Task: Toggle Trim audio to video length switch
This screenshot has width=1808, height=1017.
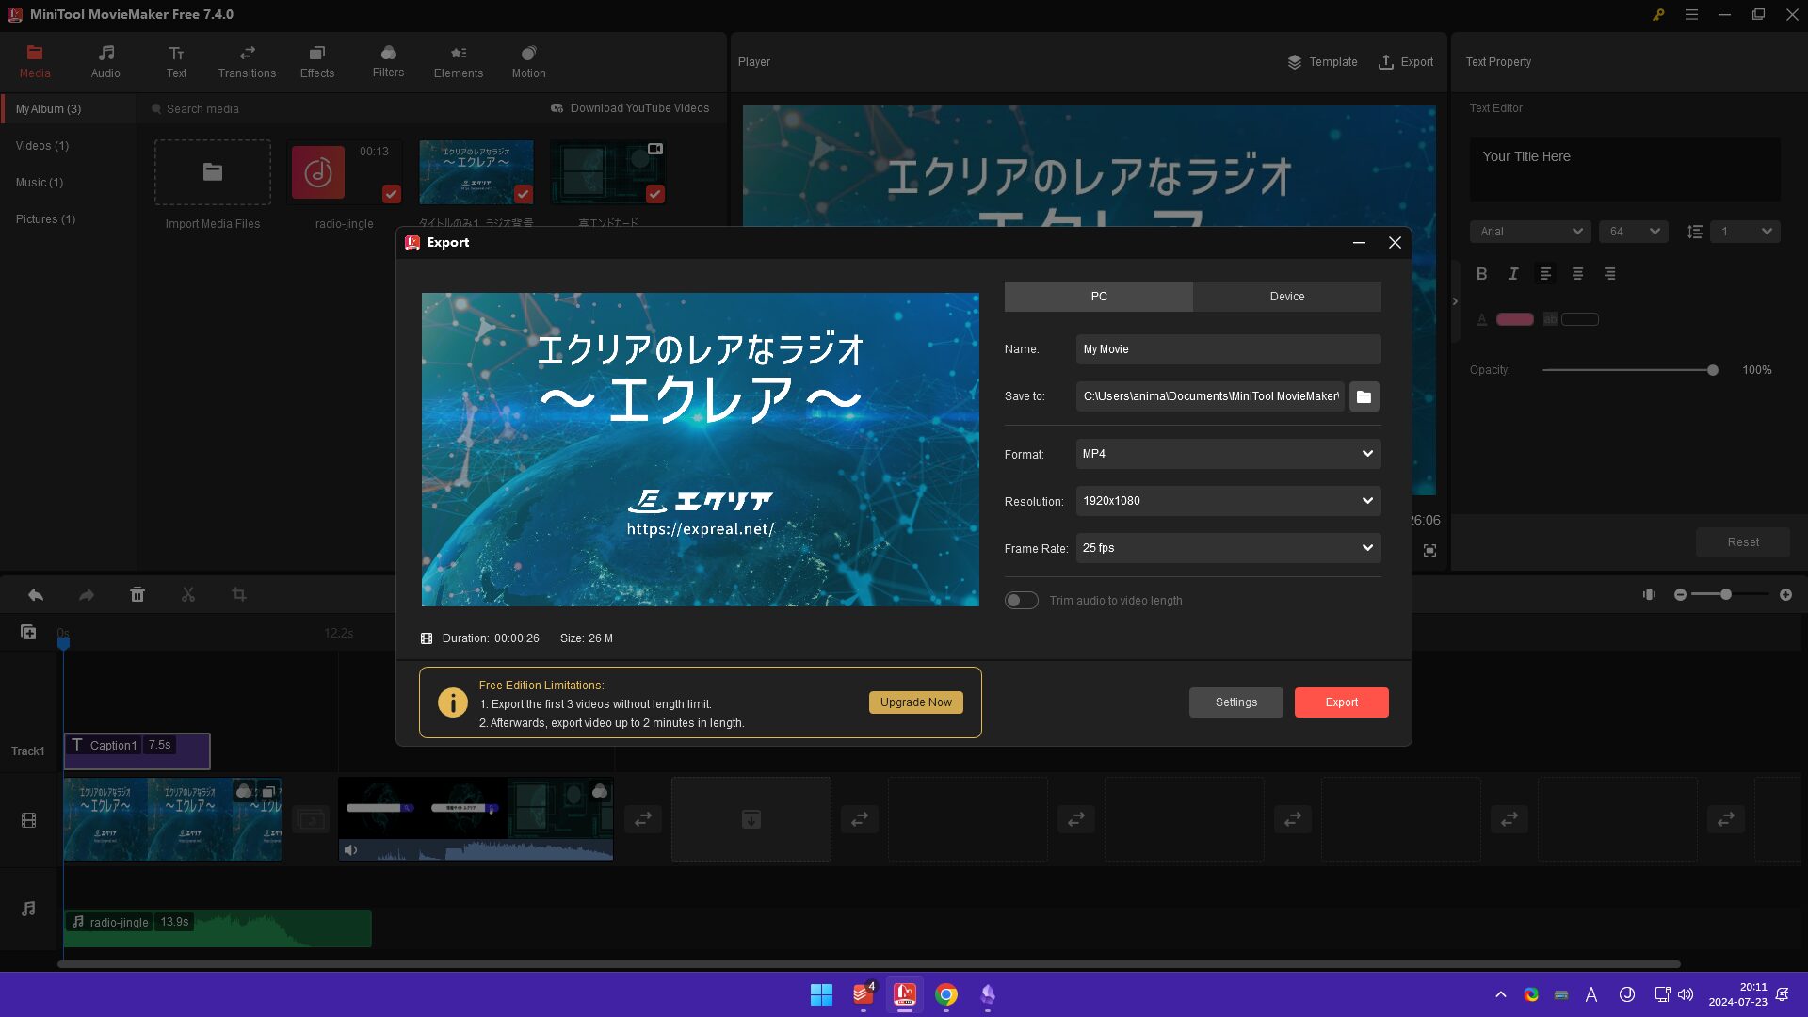Action: click(x=1021, y=600)
